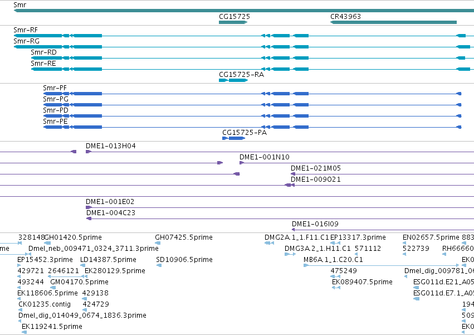Click the CG15725-RA transcript glyph

click(x=233, y=80)
